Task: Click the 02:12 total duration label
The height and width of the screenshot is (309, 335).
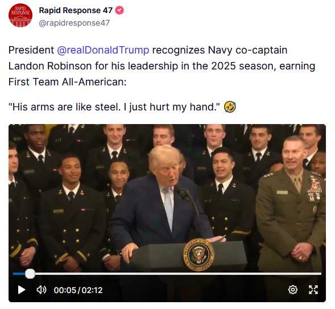Action: (92, 290)
